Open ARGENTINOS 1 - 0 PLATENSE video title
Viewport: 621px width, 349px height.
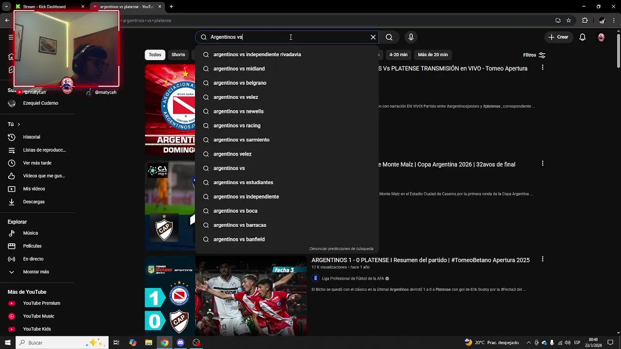(421, 260)
